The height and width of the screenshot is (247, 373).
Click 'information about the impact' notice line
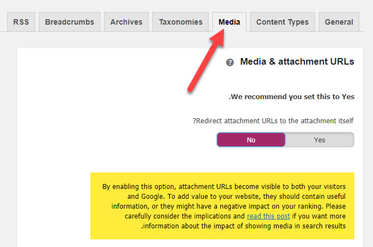coord(243,226)
